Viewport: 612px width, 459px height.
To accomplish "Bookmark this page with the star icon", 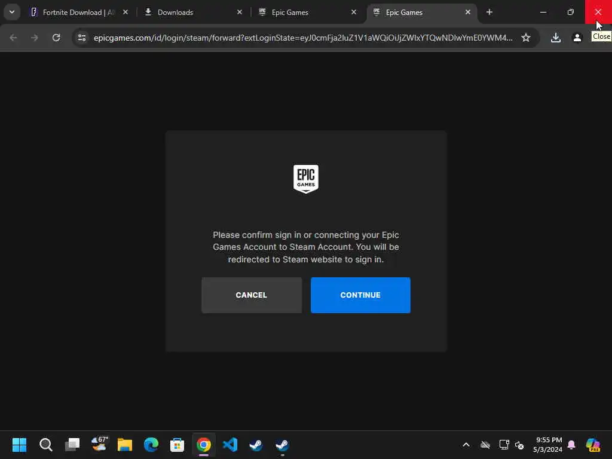I will tap(526, 38).
